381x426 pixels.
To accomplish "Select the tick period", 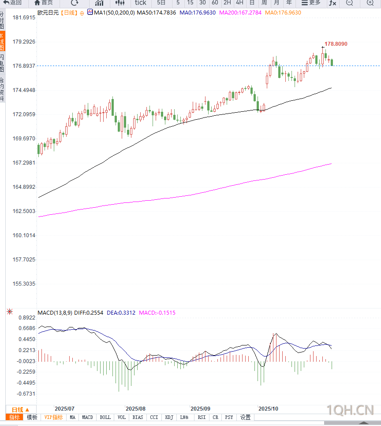I will (140, 3).
